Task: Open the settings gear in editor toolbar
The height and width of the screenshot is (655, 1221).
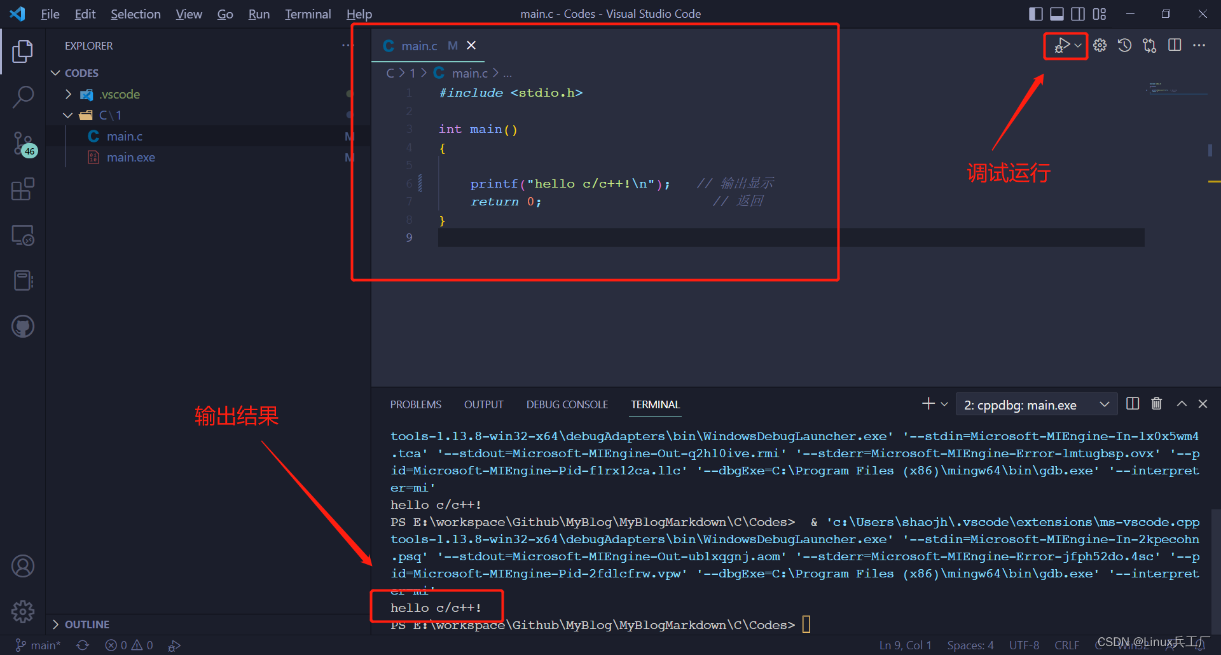Action: [1100, 45]
